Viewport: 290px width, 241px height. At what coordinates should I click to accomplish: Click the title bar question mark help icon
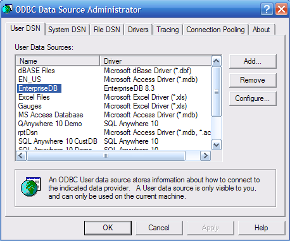tap(267, 9)
